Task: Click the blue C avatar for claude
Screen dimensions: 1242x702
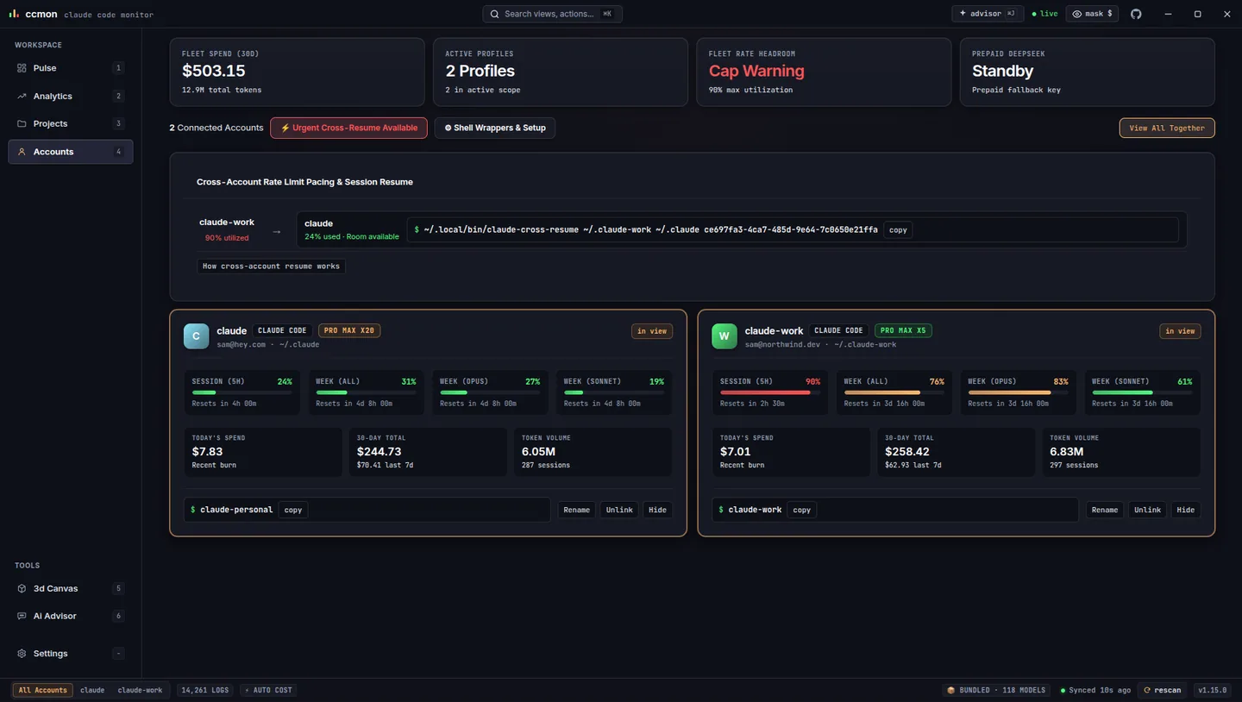Action: click(x=196, y=336)
